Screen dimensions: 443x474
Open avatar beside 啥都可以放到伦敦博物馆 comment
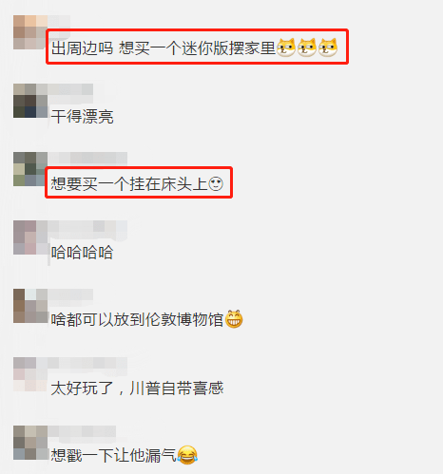[x=30, y=306]
